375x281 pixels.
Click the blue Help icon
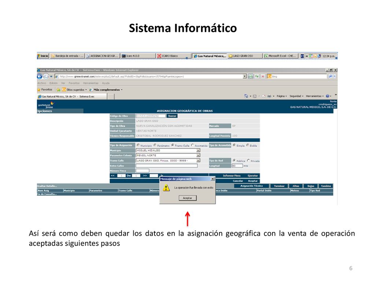[x=328, y=96]
